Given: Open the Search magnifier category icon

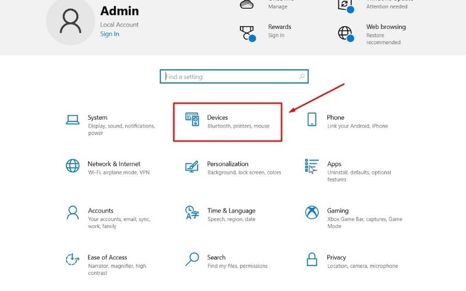Looking at the screenshot, I should pyautogui.click(x=192, y=259).
